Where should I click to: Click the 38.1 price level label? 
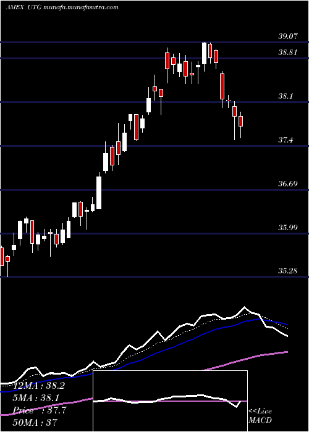(x=286, y=96)
